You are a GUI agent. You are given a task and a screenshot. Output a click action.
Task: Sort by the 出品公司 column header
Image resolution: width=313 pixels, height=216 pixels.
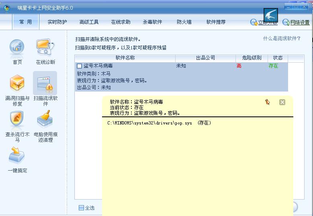pos(205,58)
